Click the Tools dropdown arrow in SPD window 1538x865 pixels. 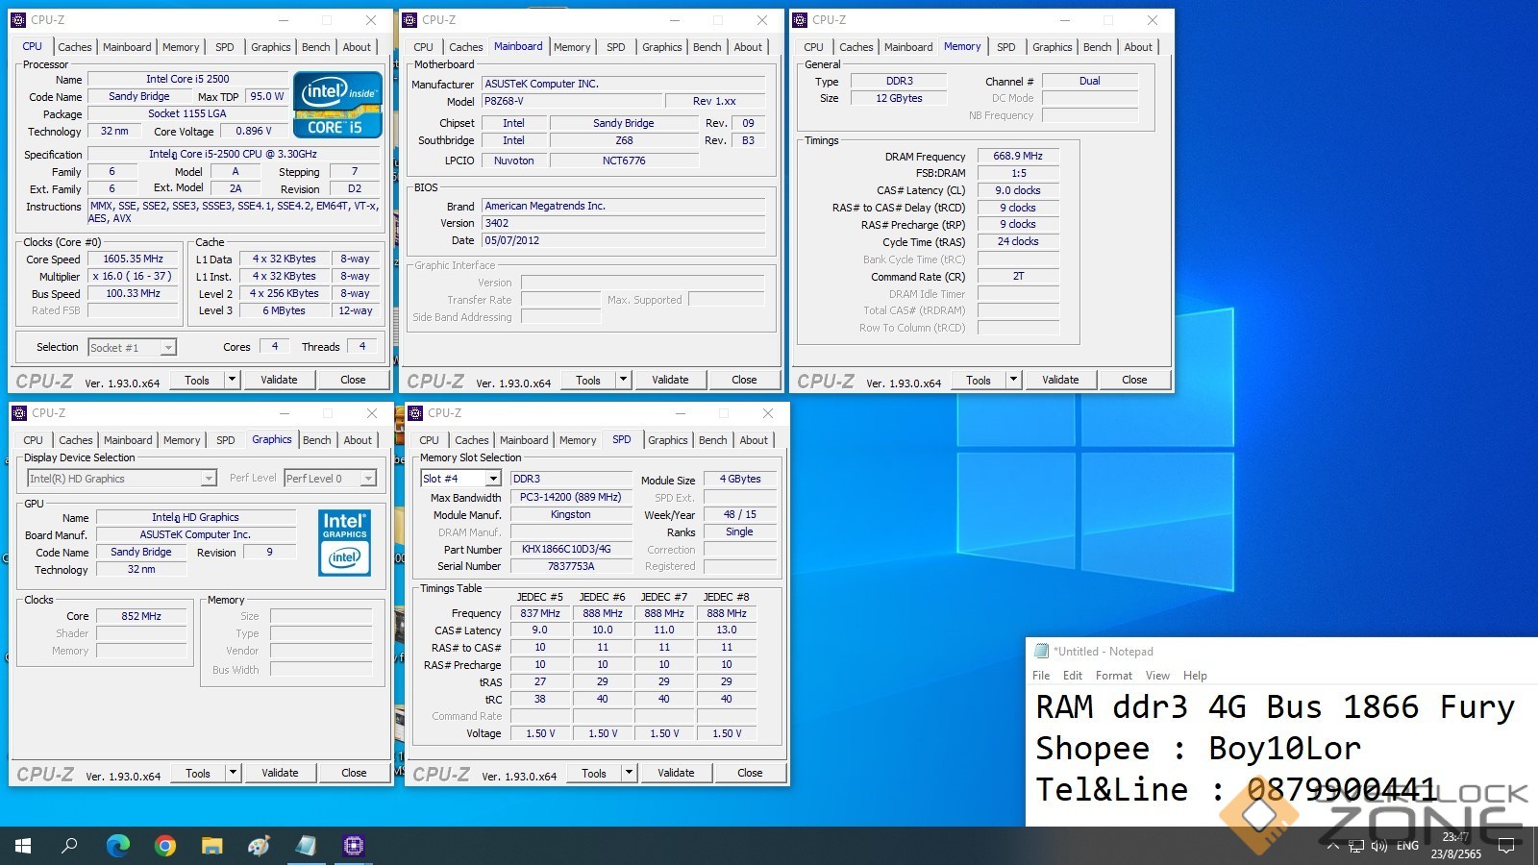coord(629,773)
